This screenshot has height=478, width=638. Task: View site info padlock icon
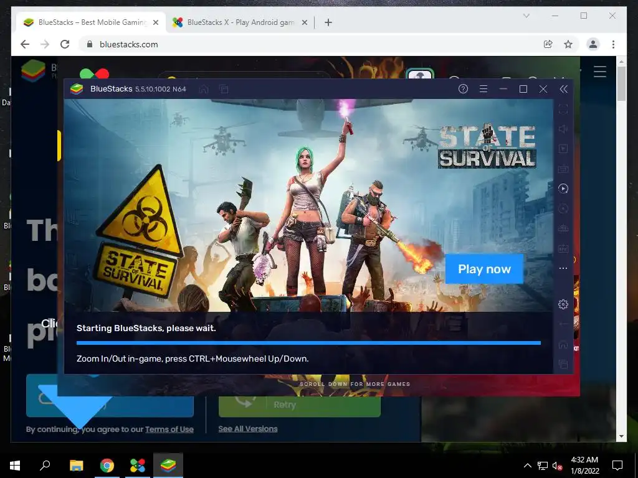90,44
